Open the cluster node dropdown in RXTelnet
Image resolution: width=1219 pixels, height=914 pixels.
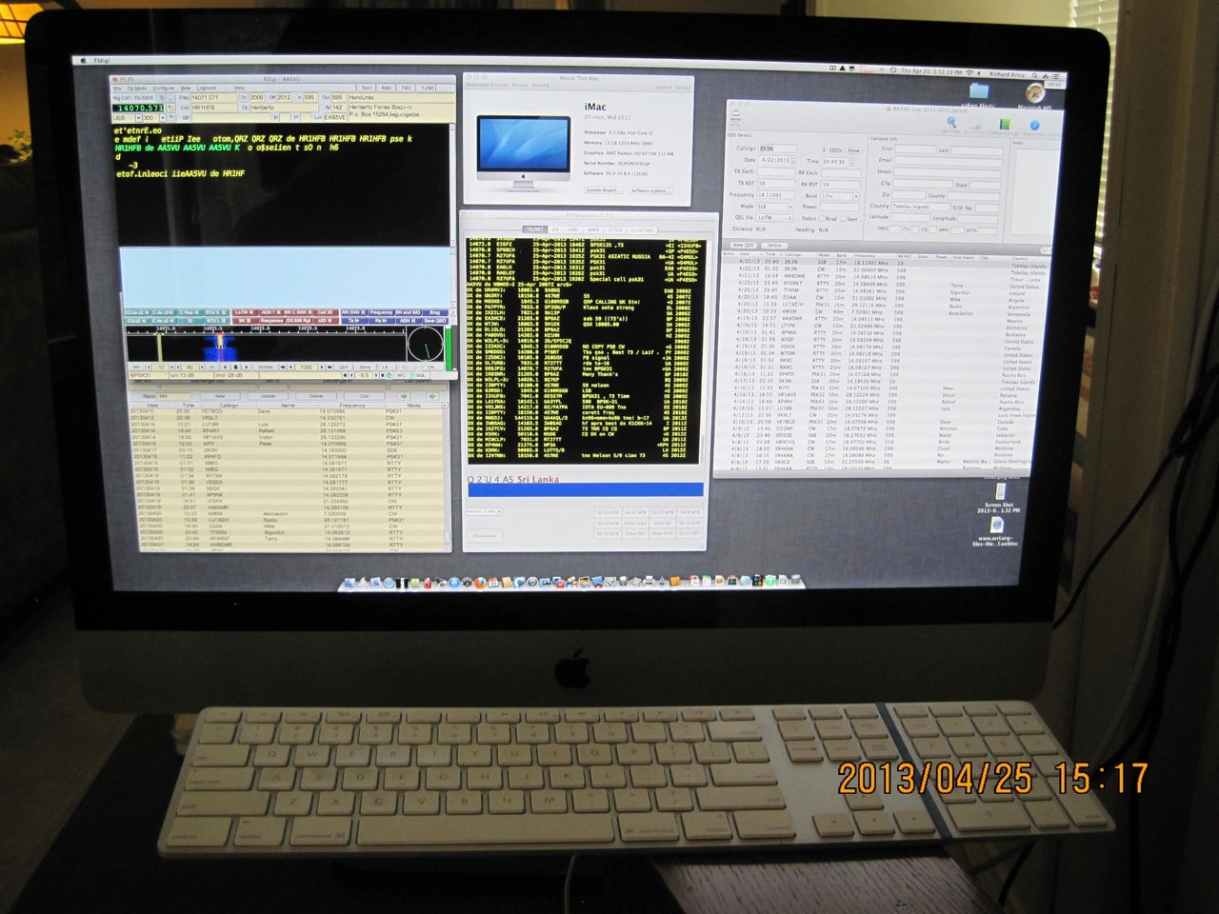pos(484,511)
